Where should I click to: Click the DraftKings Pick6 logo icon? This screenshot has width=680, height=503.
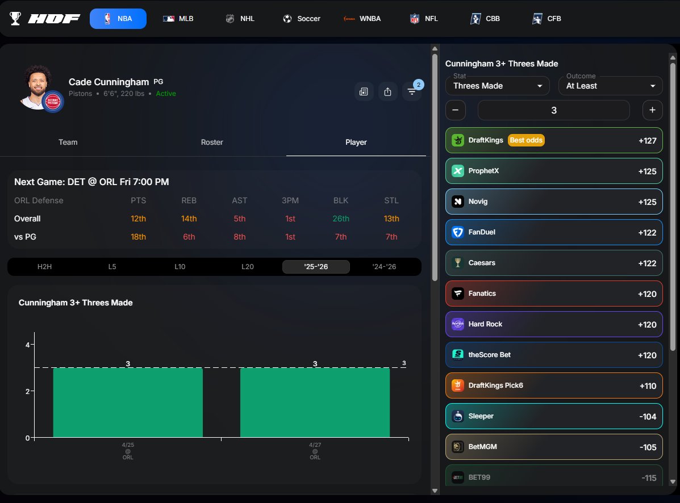click(457, 385)
